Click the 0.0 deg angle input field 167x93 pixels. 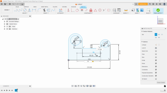pos(100,49)
